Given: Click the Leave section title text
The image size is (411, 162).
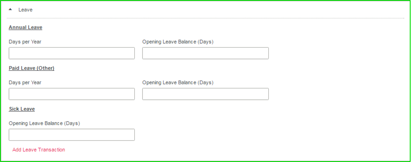Looking at the screenshot, I should click(25, 10).
